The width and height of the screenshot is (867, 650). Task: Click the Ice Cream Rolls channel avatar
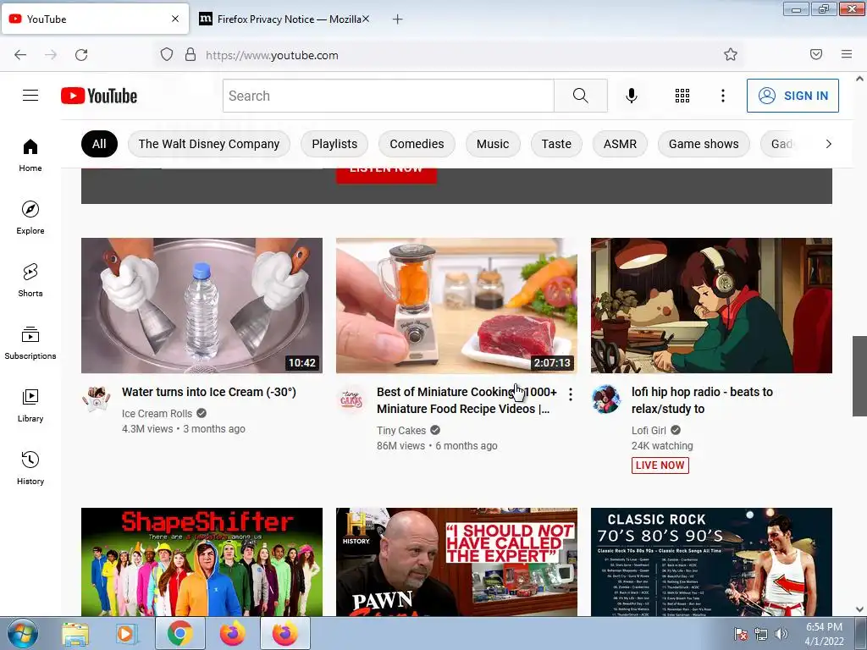(x=97, y=399)
